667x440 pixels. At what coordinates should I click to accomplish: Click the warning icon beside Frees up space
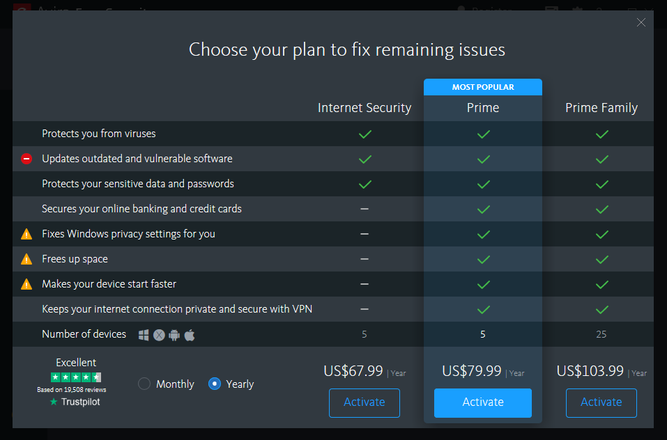point(26,259)
